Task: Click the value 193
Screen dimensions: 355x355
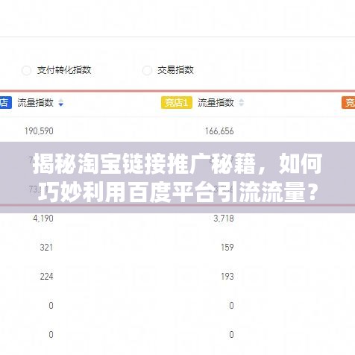Action: pos(227,277)
